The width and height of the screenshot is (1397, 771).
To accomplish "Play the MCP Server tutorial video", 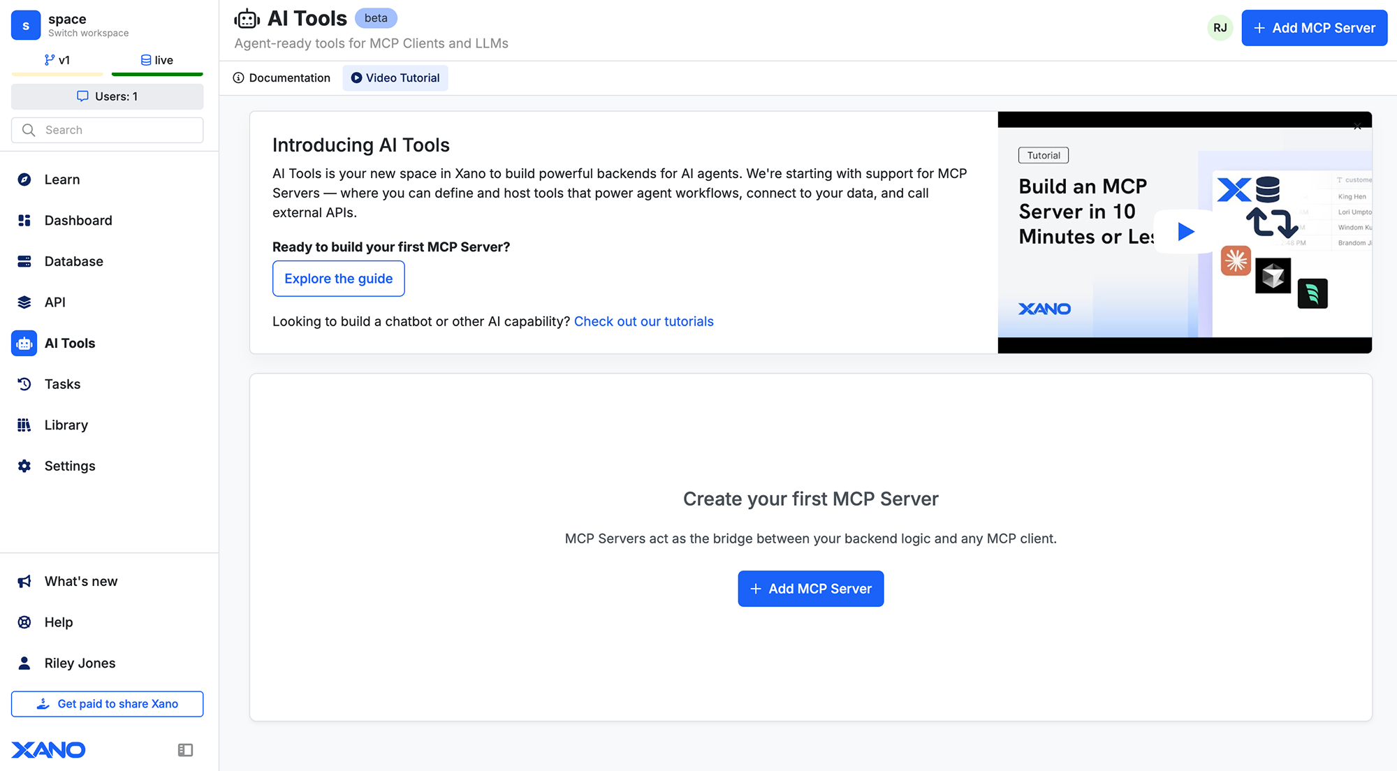I will (1185, 232).
